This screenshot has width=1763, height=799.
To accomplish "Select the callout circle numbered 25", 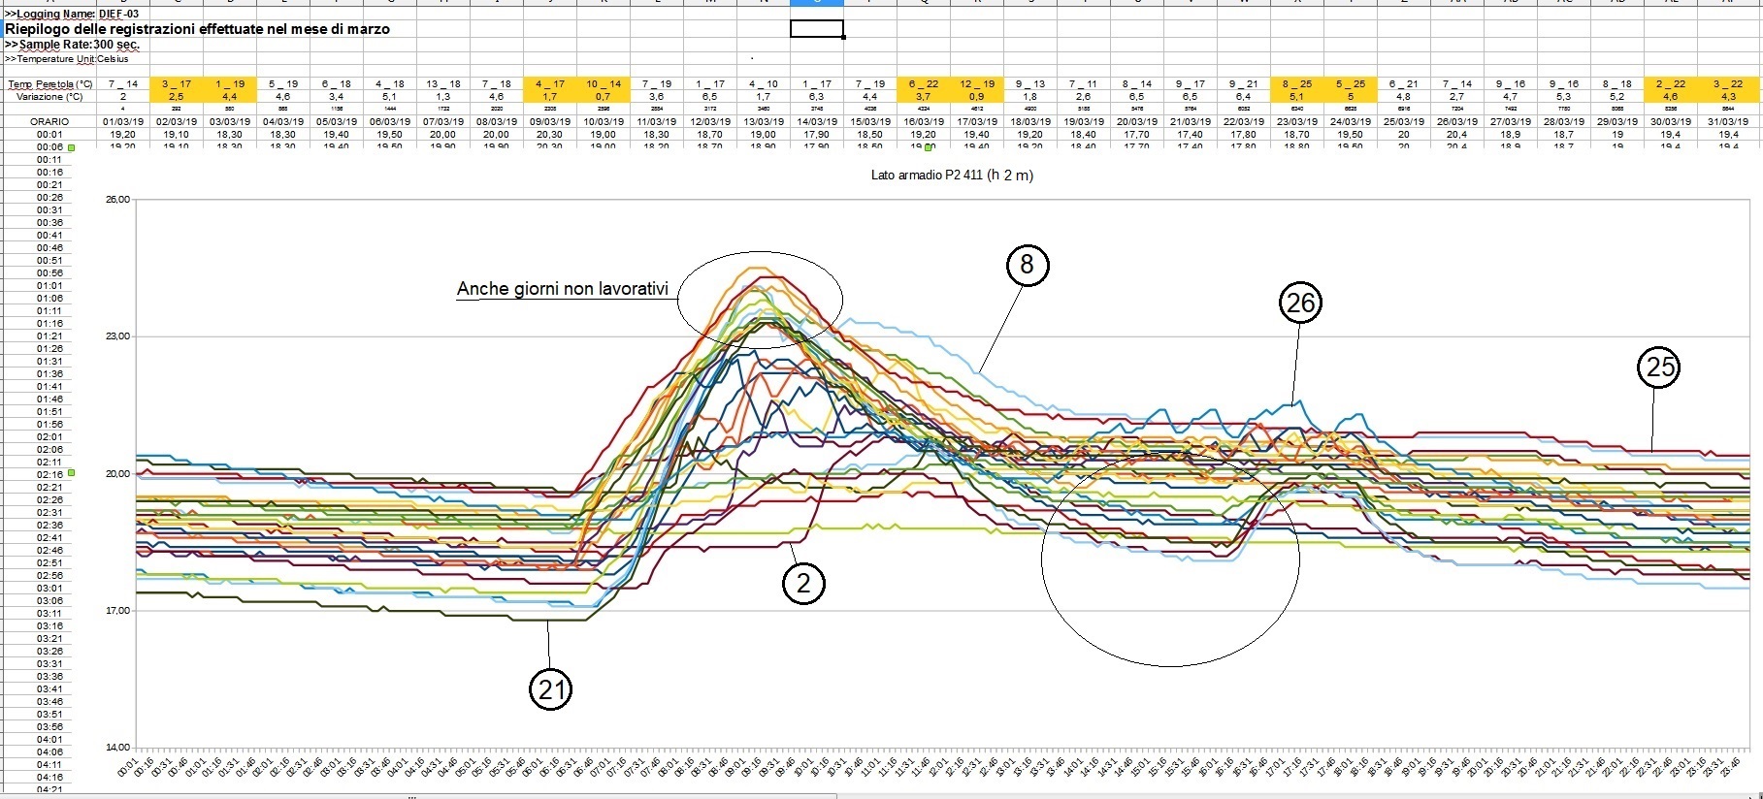I will pyautogui.click(x=1659, y=368).
